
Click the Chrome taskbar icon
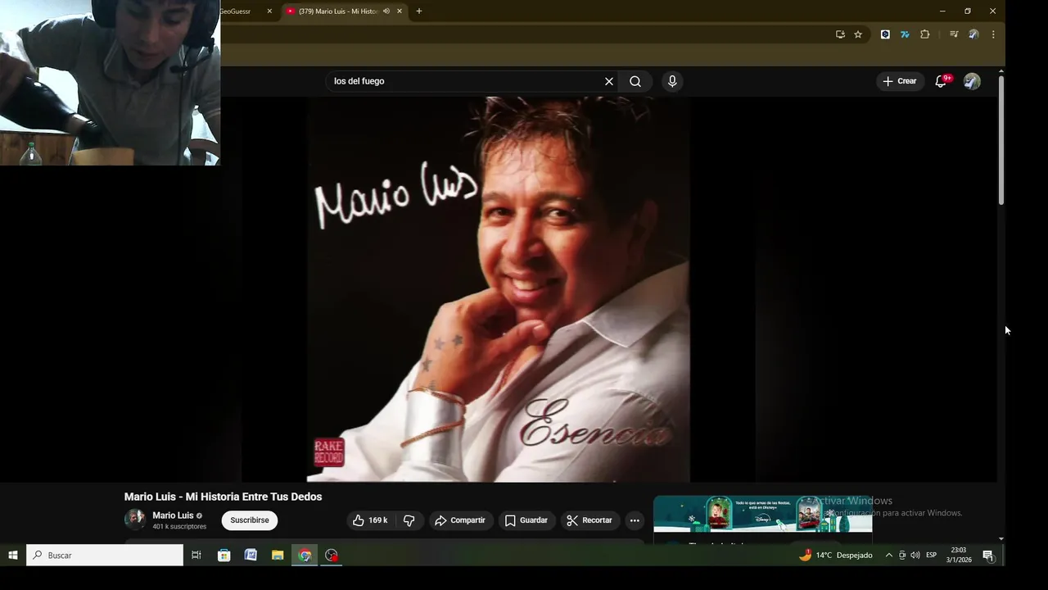[305, 555]
